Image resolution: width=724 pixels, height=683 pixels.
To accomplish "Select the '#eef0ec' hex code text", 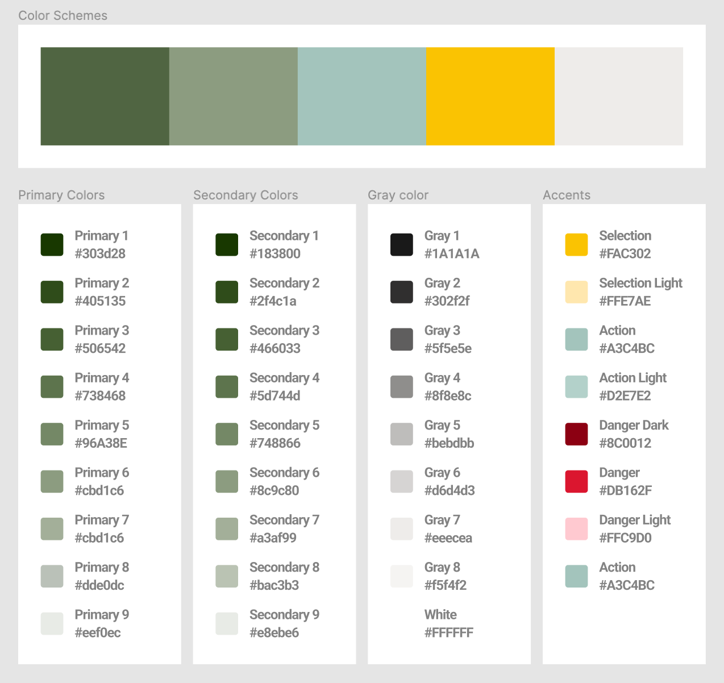I will tap(98, 632).
